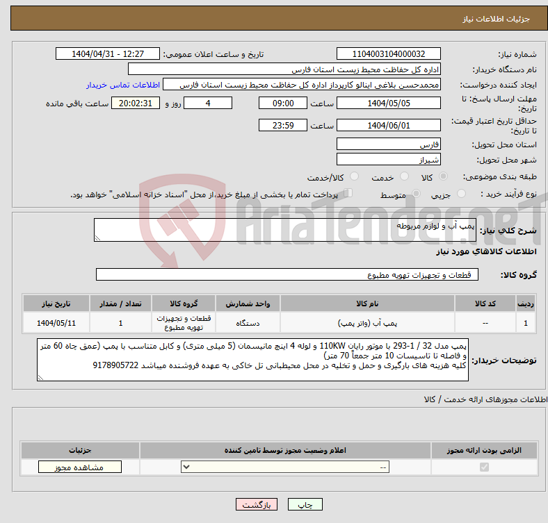Open اطلاعات تماس خریدار link
Image resolution: width=548 pixels, height=523 pixels.
point(123,85)
